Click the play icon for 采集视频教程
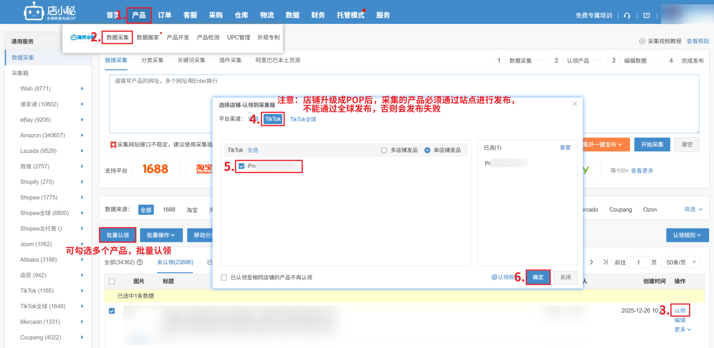 coord(642,41)
